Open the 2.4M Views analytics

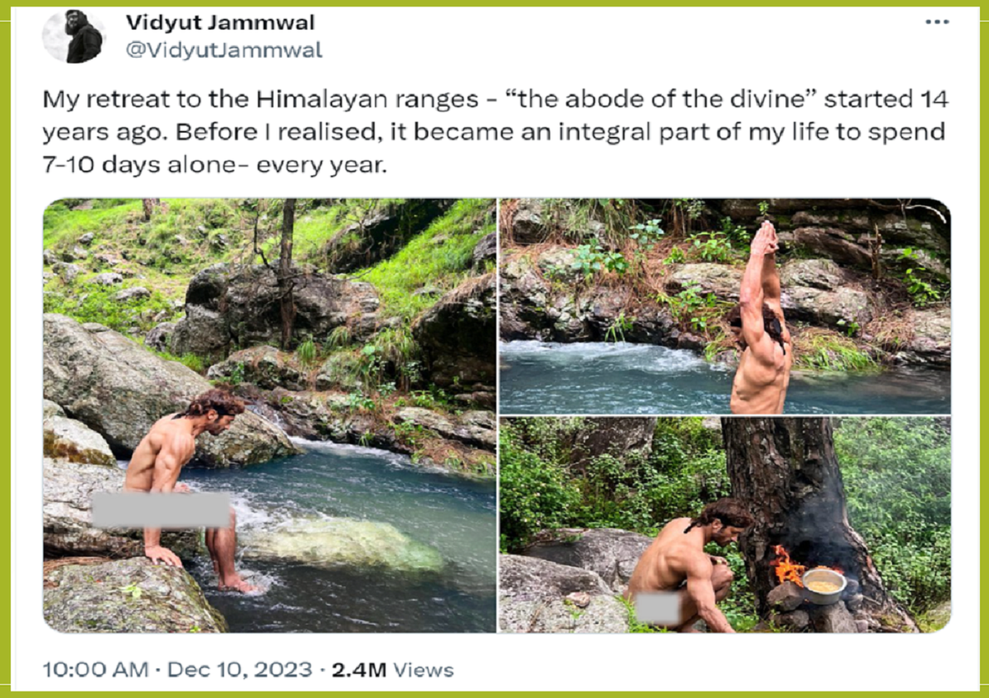pos(392,669)
